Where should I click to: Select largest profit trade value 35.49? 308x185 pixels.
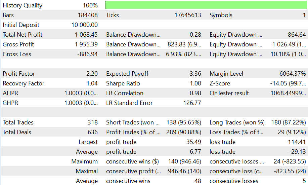194,142
